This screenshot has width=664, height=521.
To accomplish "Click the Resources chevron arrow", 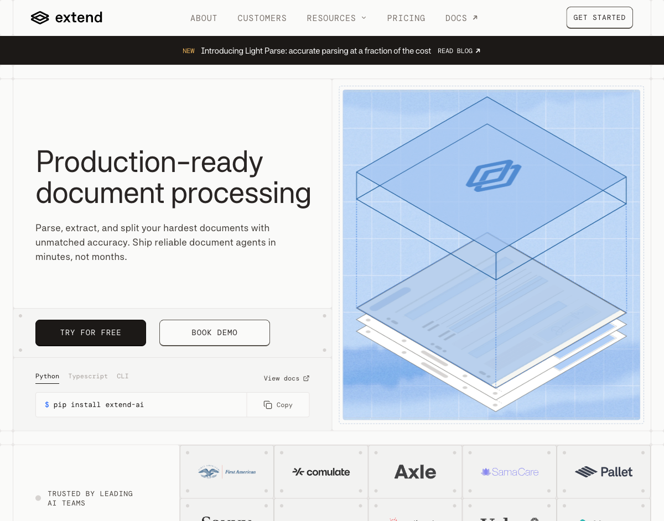I will coord(364,18).
